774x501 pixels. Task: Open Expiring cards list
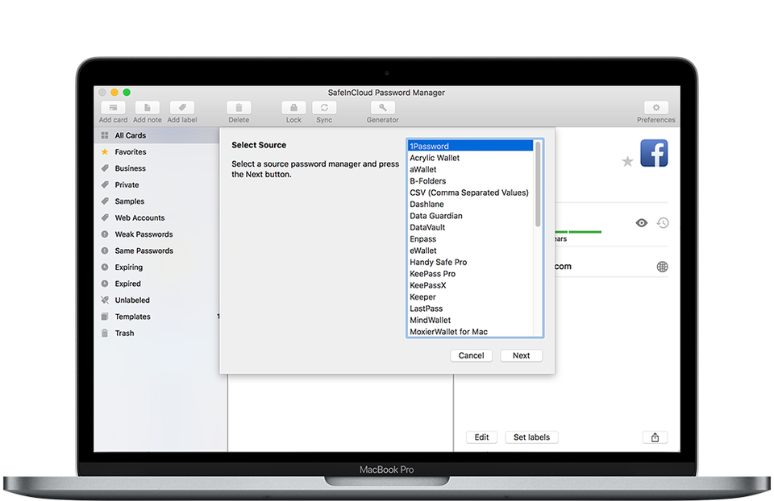click(x=156, y=267)
